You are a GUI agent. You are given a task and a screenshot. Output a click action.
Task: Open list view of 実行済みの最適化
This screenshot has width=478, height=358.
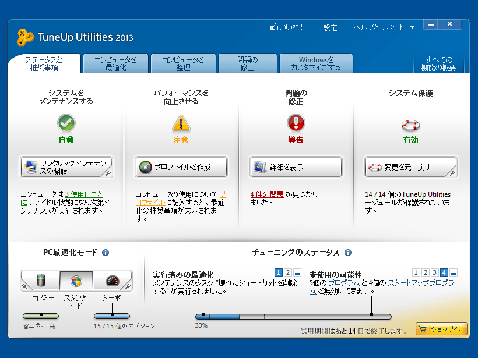click(297, 272)
